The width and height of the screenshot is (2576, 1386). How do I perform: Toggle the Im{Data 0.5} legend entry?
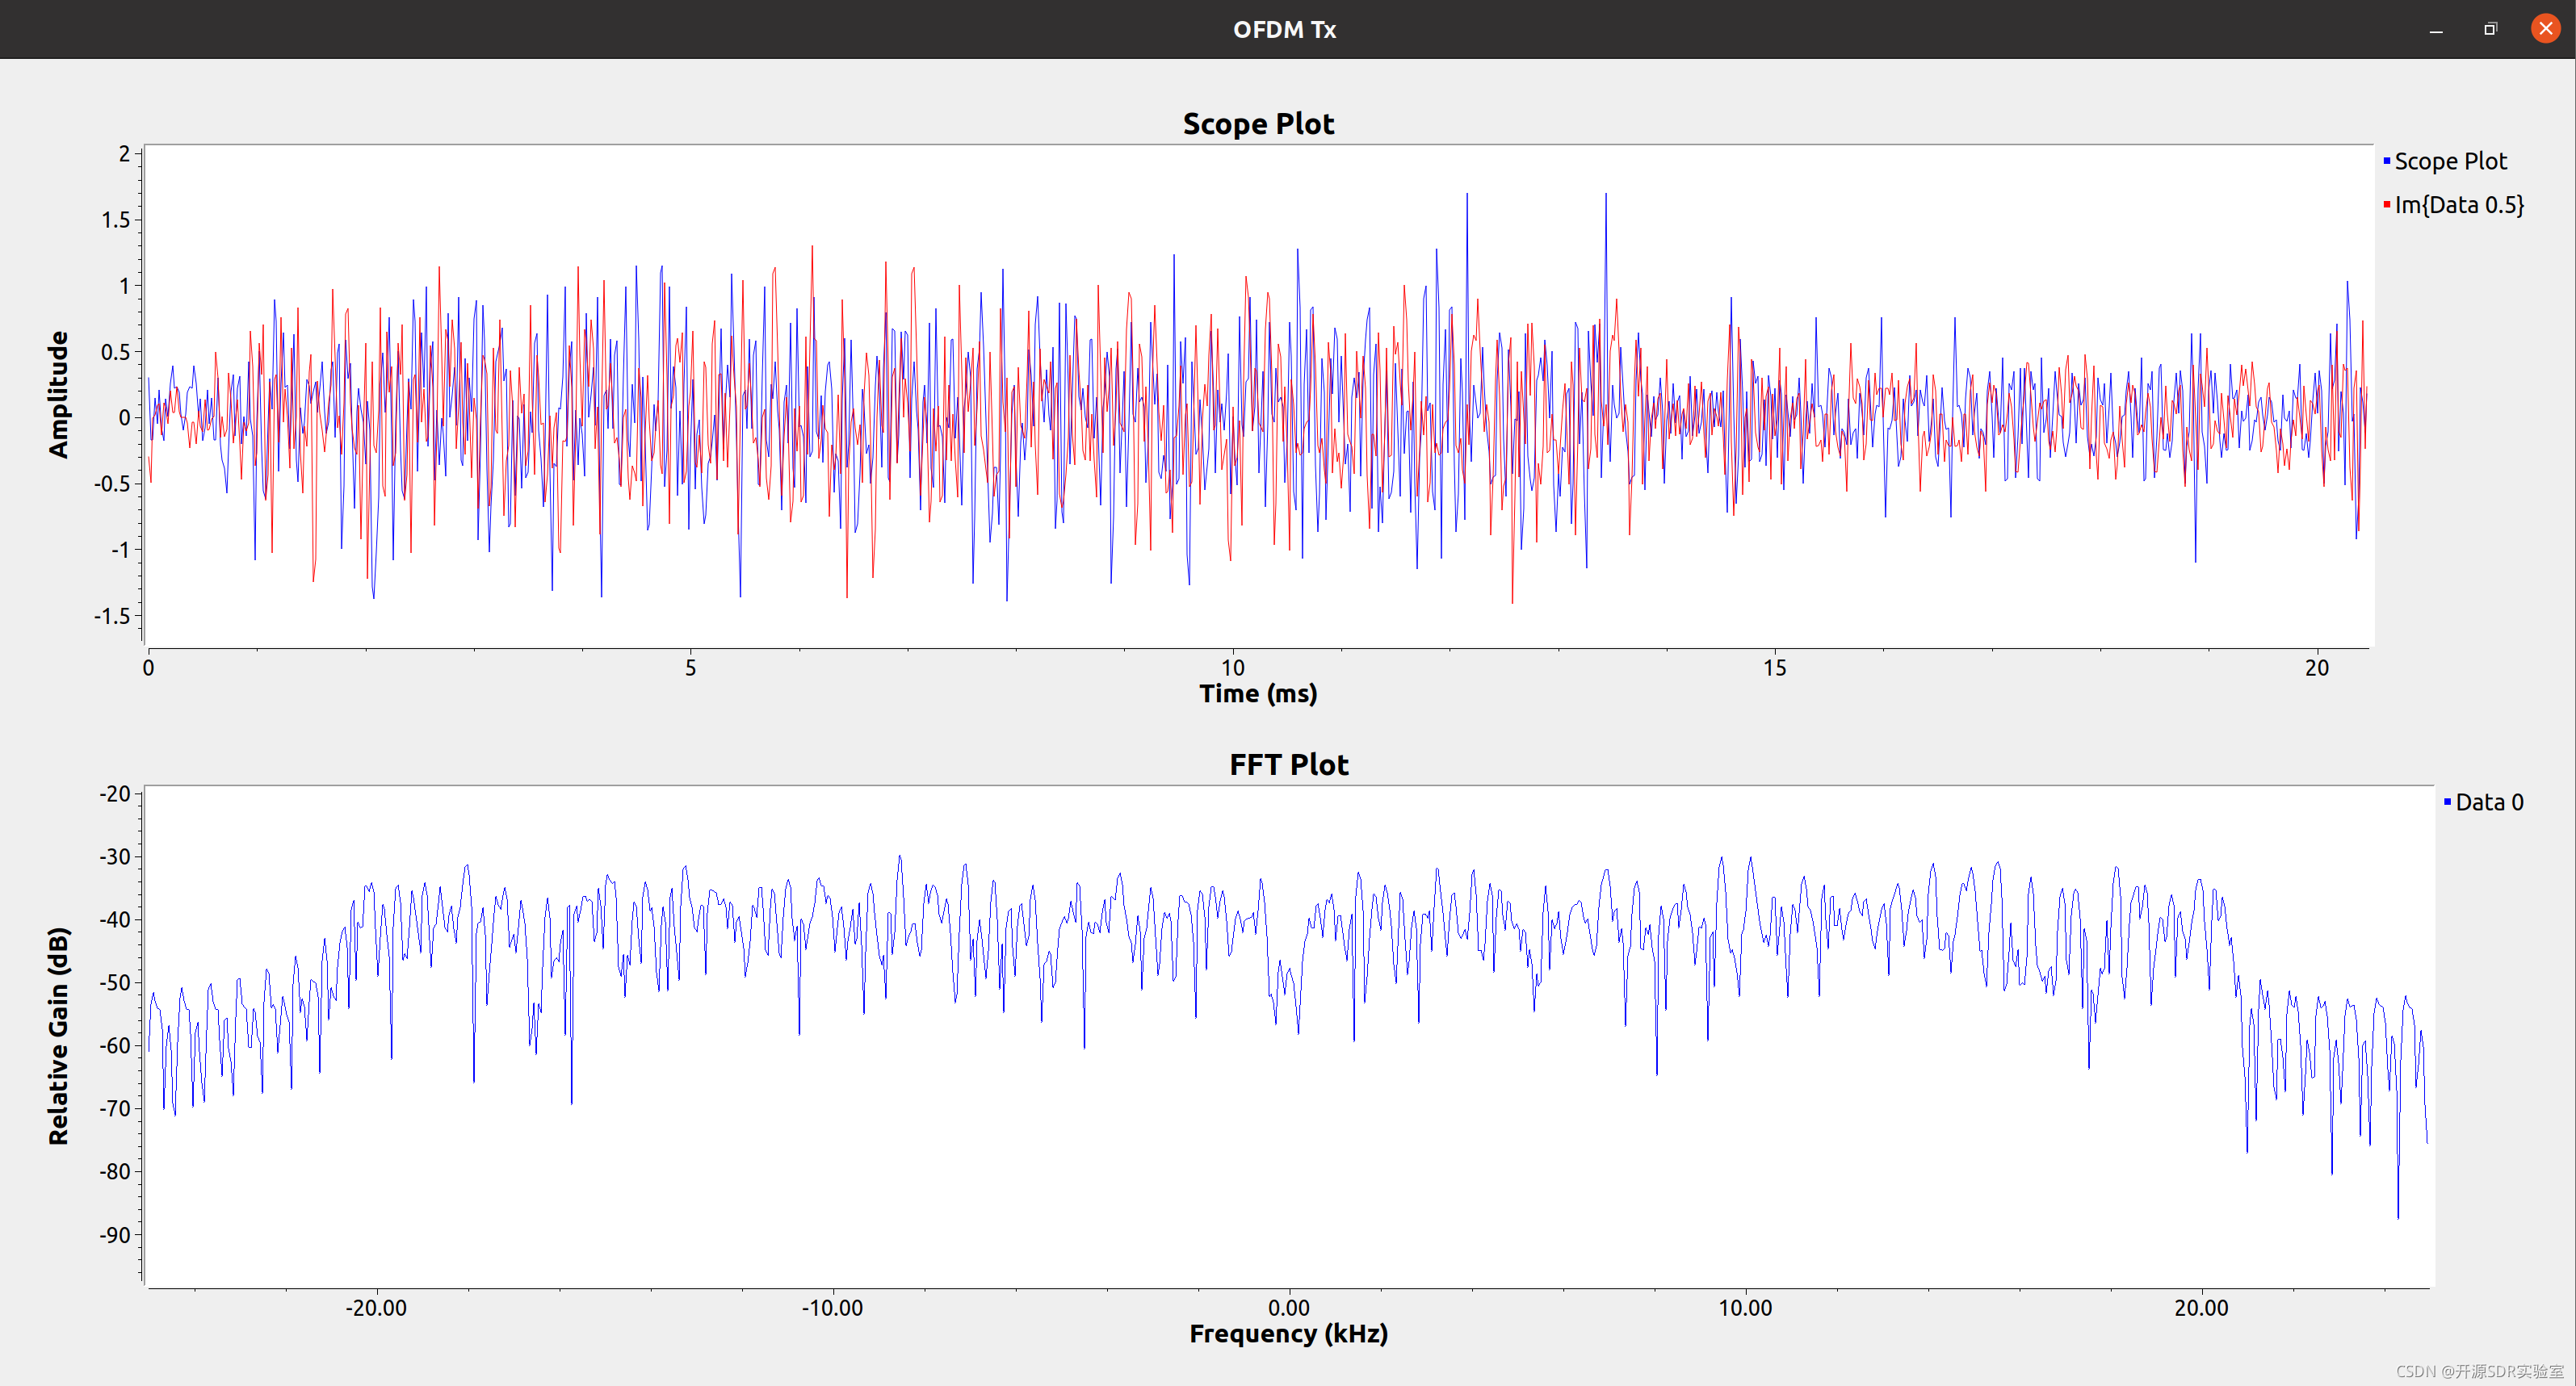pyautogui.click(x=2458, y=205)
